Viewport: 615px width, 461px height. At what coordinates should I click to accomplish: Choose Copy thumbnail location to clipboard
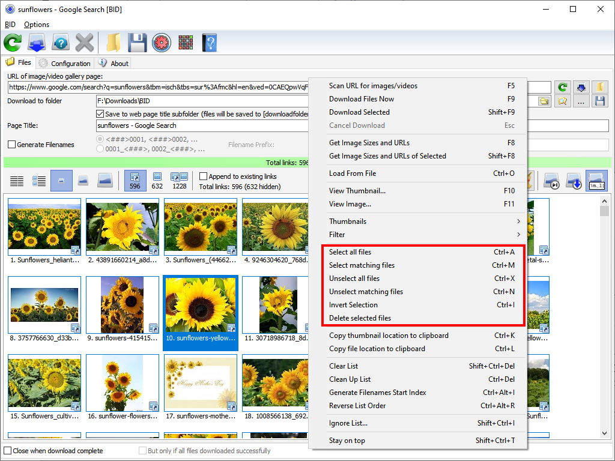click(x=422, y=336)
